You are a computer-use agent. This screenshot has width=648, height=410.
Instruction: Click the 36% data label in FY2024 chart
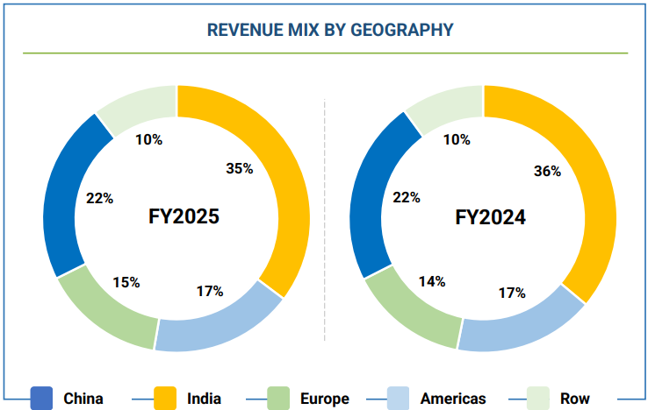(x=547, y=172)
